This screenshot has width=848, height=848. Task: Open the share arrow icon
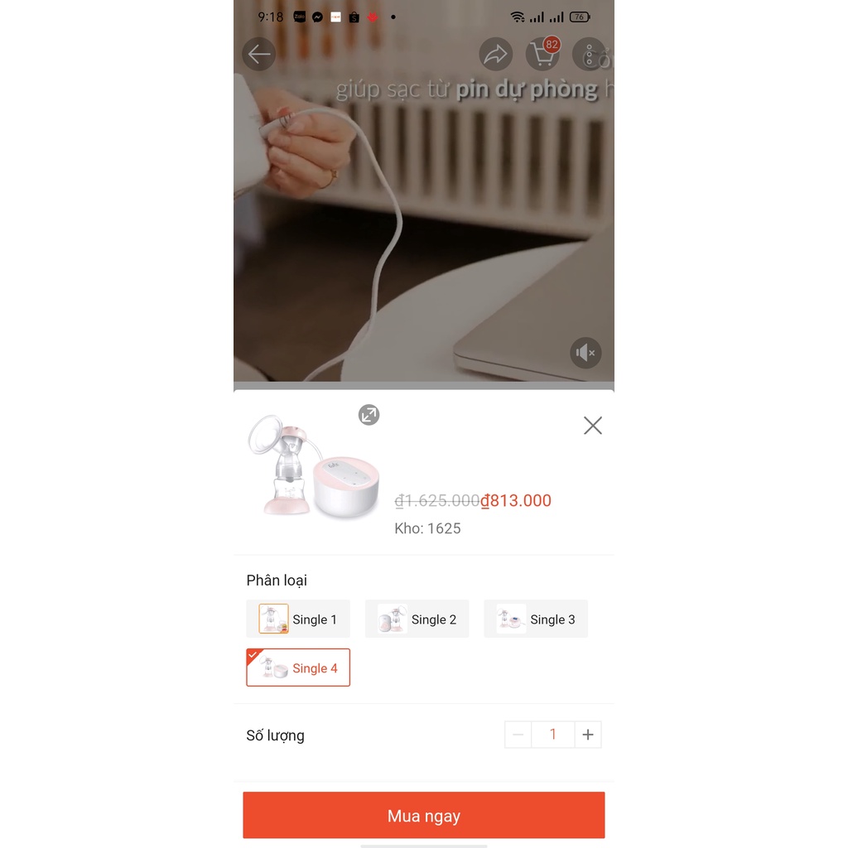tap(495, 54)
